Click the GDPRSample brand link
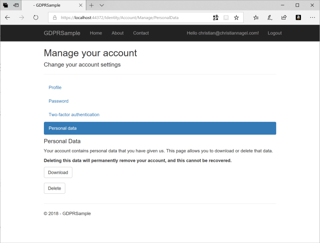320x243 pixels. pyautogui.click(x=62, y=33)
